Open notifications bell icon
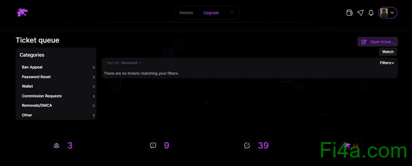412x166 pixels. [x=371, y=13]
